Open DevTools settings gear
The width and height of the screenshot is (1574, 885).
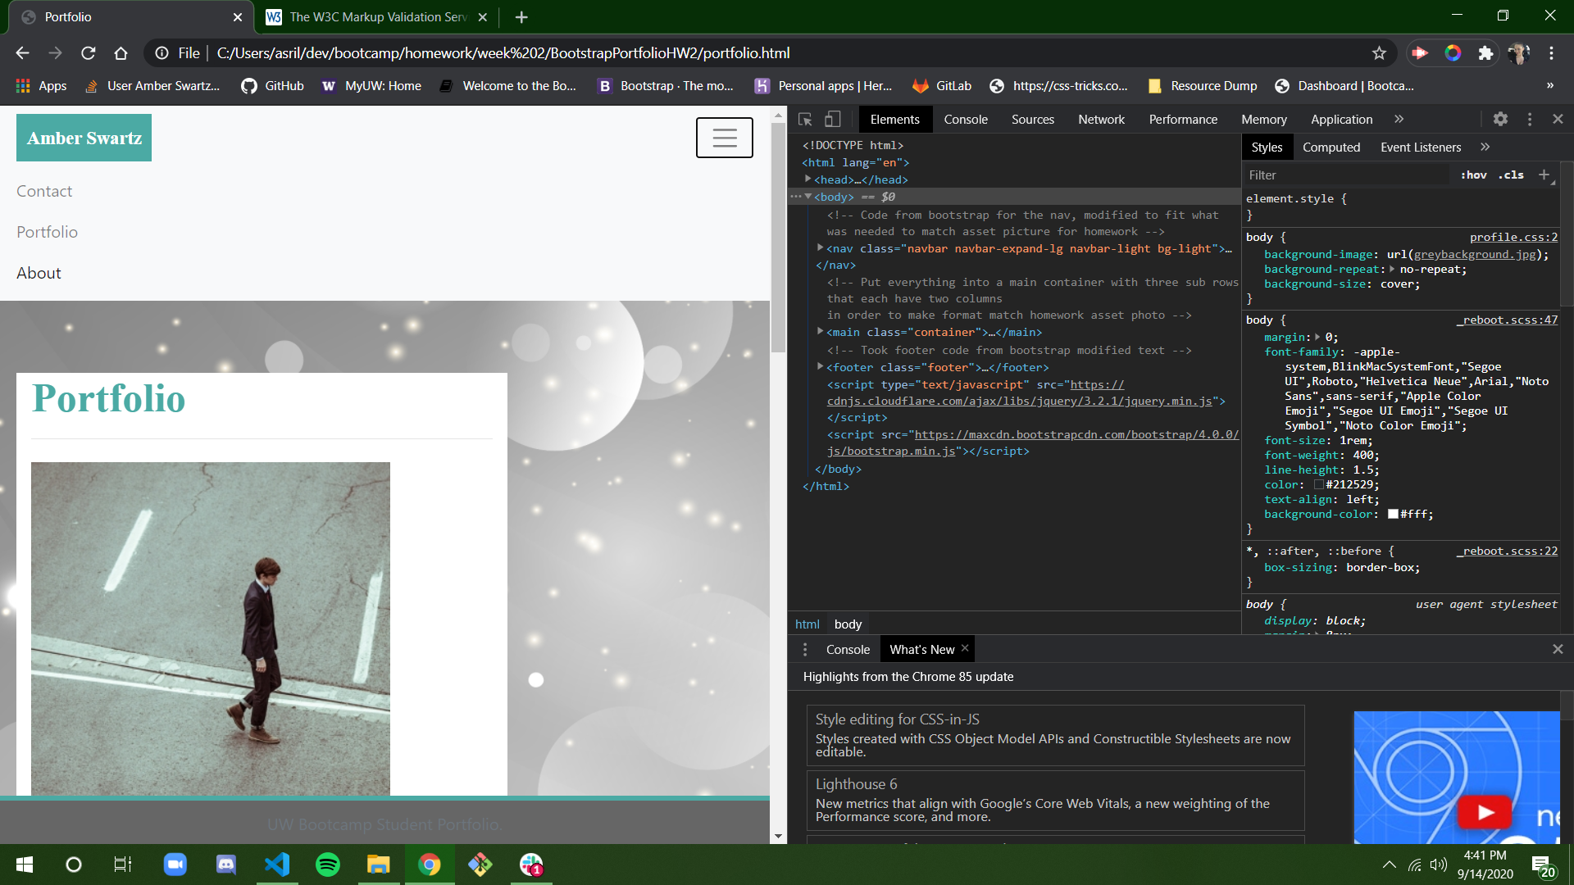pos(1500,120)
